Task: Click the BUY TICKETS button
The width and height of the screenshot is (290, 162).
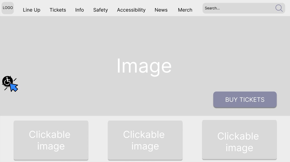Action: click(x=245, y=100)
